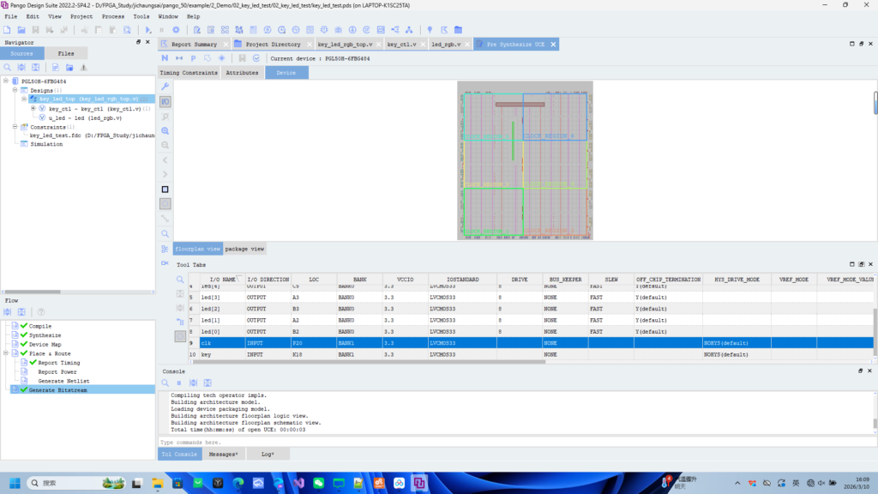
Task: Select Report Power in the Flow list
Action: [57, 372]
